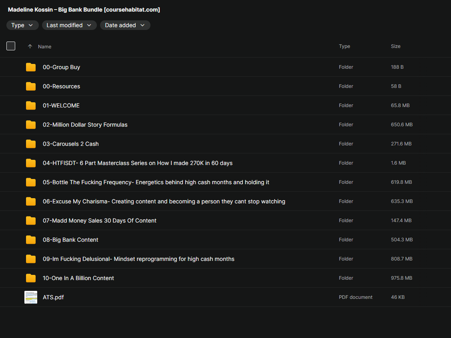Image resolution: width=451 pixels, height=338 pixels.
Task: Open the Date added filter dropdown
Action: [x=125, y=25]
